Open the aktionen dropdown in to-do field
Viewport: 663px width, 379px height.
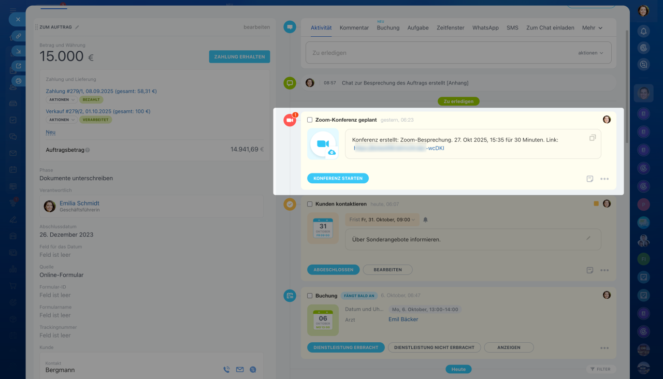coord(590,53)
